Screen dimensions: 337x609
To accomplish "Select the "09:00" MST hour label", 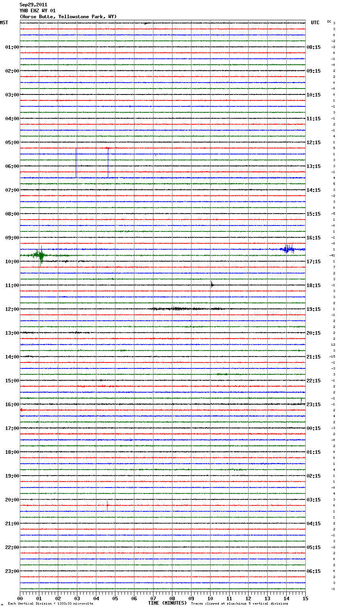I will (x=12, y=238).
